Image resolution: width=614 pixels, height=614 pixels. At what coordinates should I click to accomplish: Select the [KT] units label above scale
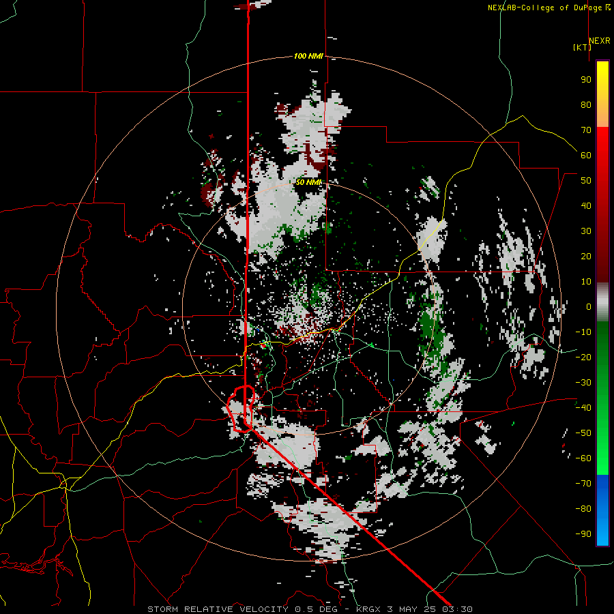(582, 47)
